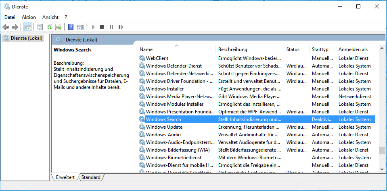The height and width of the screenshot is (191, 387).
Task: Click the Forward navigation arrow
Action: pos(15,27)
